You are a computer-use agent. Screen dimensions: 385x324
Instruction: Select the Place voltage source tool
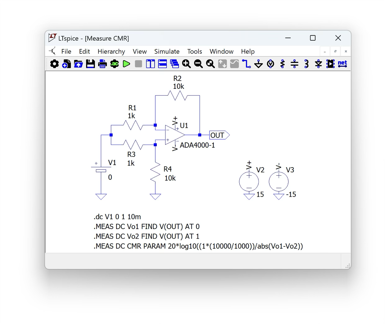click(x=270, y=64)
